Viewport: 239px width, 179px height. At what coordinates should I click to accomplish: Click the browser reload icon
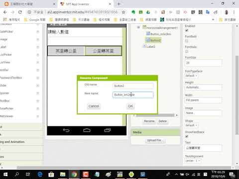coord(20,12)
